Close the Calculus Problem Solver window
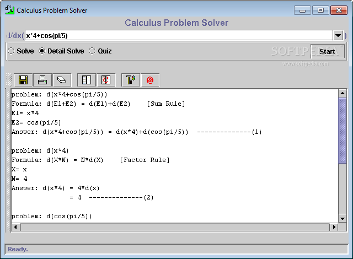353x259 pixels. 339,10
